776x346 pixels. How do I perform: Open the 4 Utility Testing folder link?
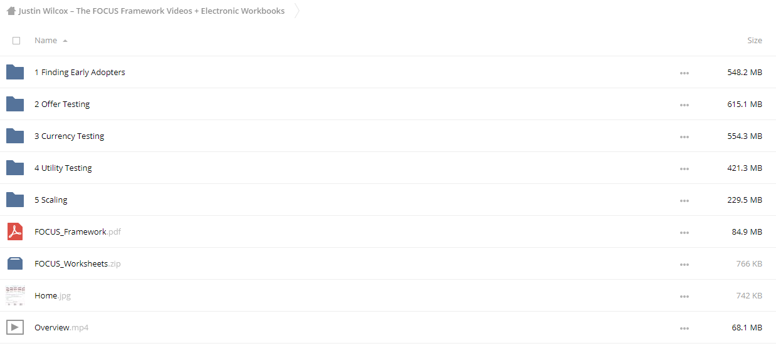pos(63,168)
